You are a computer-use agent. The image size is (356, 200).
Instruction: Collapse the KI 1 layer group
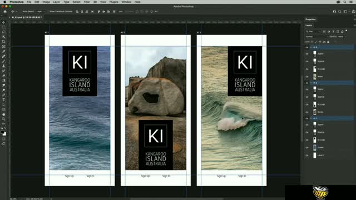click(x=311, y=118)
